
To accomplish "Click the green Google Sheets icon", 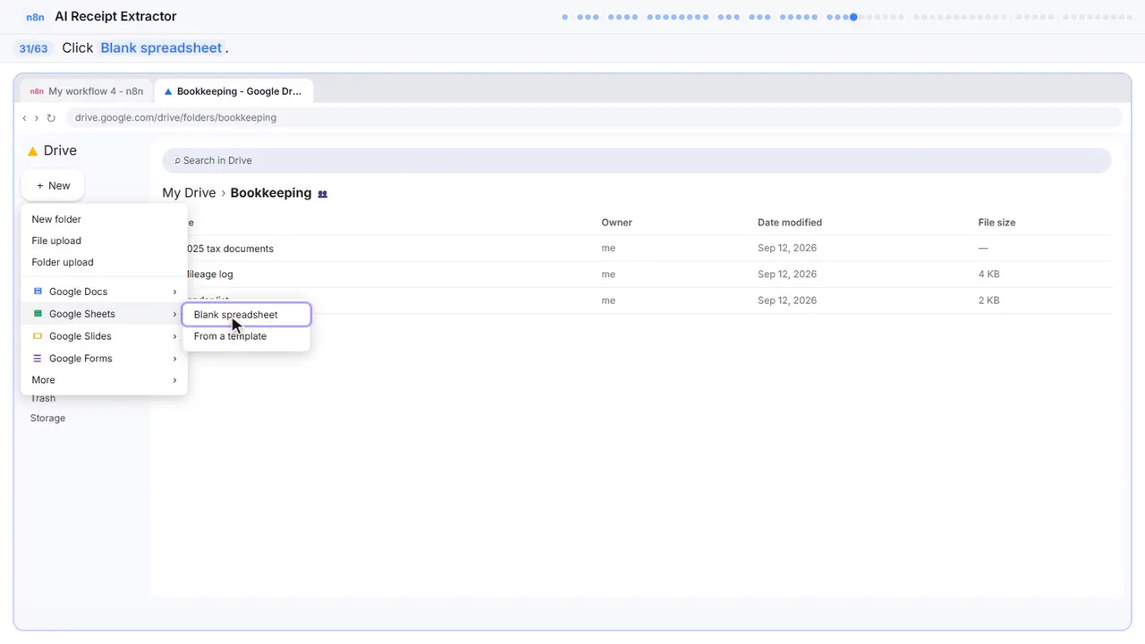I will tap(38, 314).
